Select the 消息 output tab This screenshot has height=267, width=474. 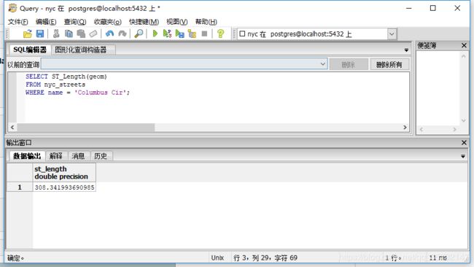(x=78, y=156)
